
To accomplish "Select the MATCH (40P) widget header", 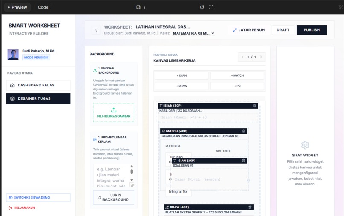I will point(204,131).
